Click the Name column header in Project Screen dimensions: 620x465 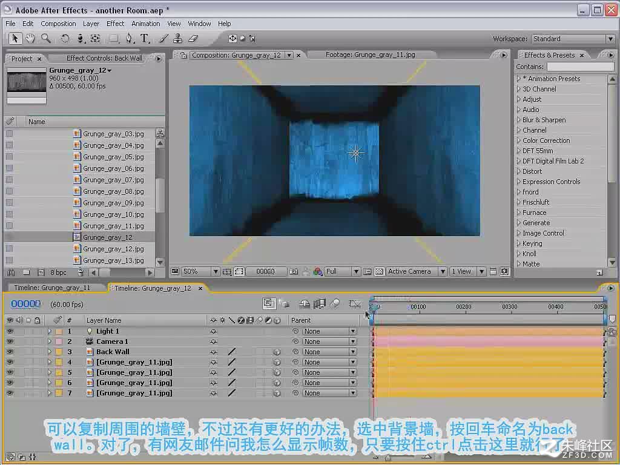coord(37,122)
